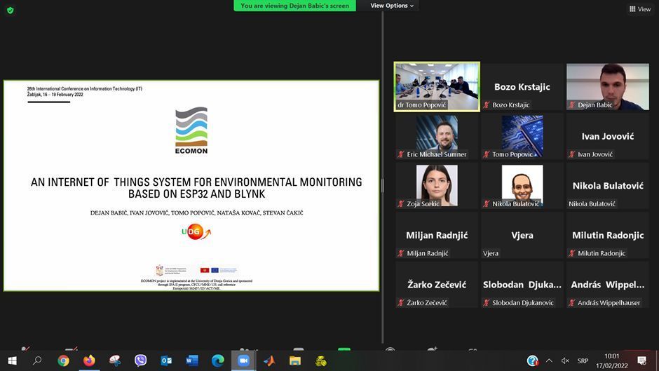Open Microsoft Word from the taskbar
The height and width of the screenshot is (371, 659).
pos(192,360)
